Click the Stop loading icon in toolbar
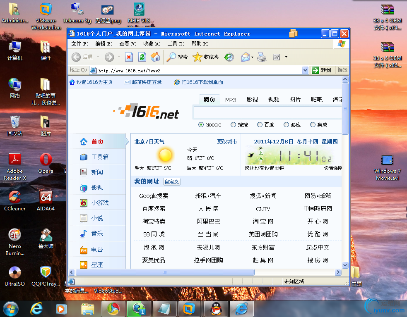 [x=129, y=57]
